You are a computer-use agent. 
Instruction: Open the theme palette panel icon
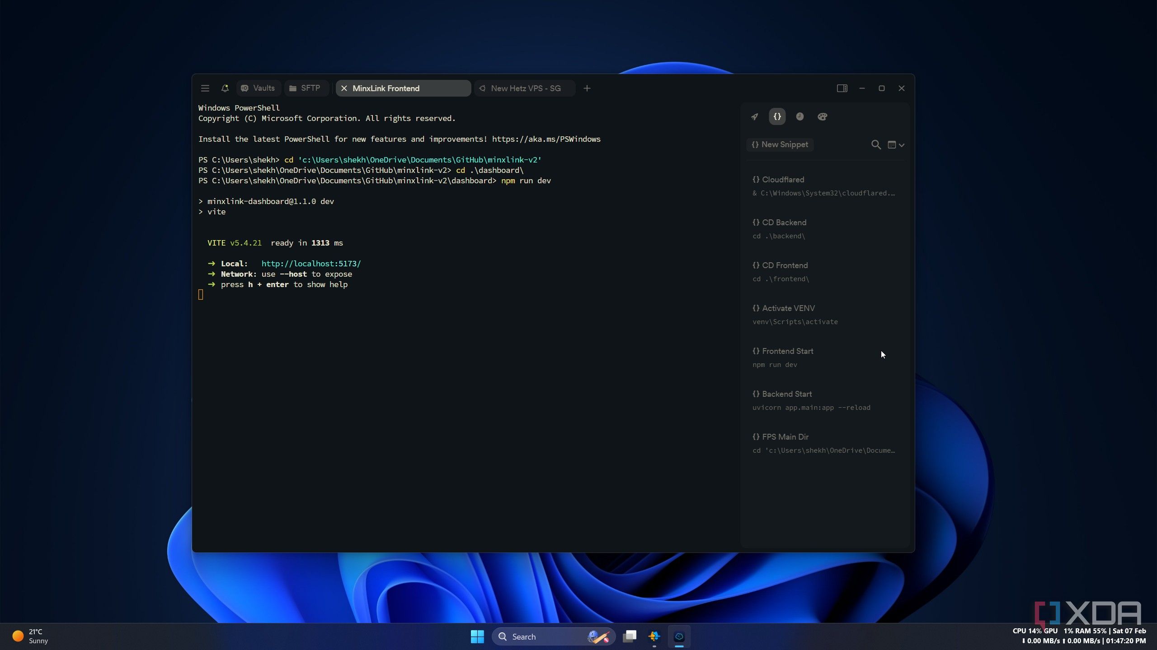point(822,117)
